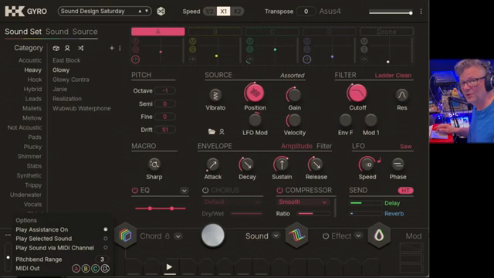Toggle the HT send switch
Screen dimensions: 494x278
[405, 191]
